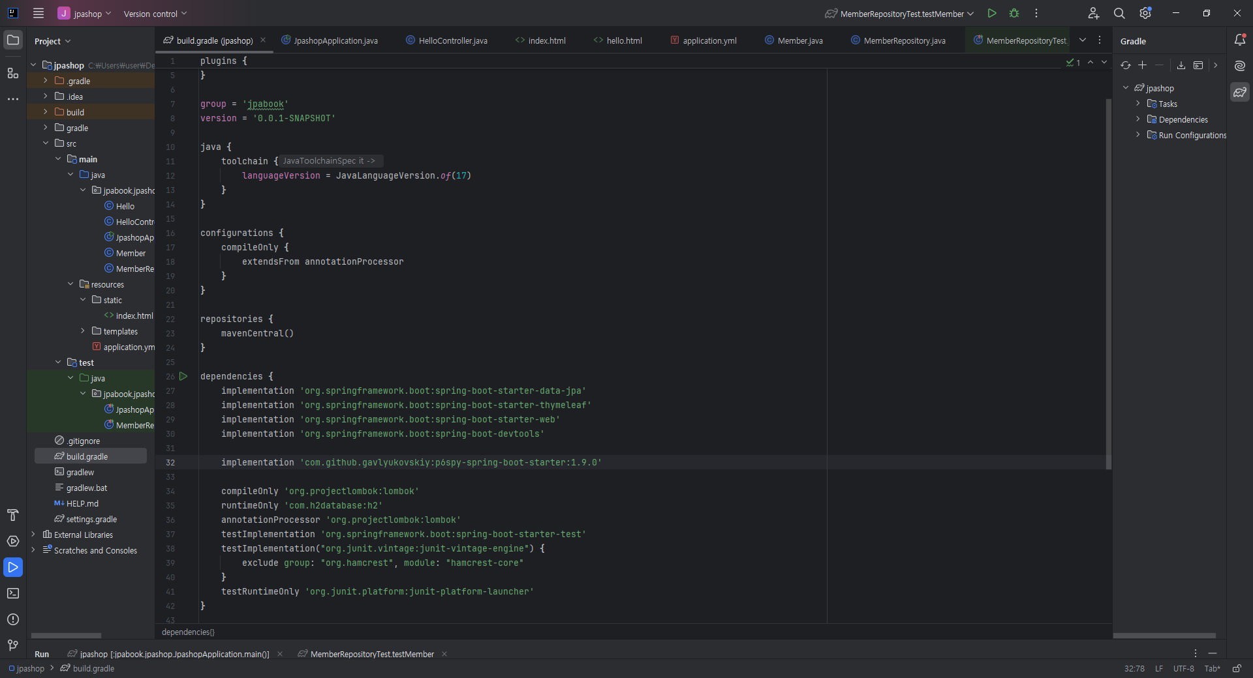1253x678 pixels.
Task: Run dependencies block gutter arrow at line 26
Action: pyautogui.click(x=183, y=376)
